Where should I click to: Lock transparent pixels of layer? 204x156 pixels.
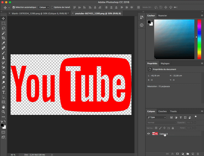156,128
